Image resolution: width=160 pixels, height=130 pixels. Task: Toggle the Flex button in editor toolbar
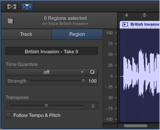point(12,7)
